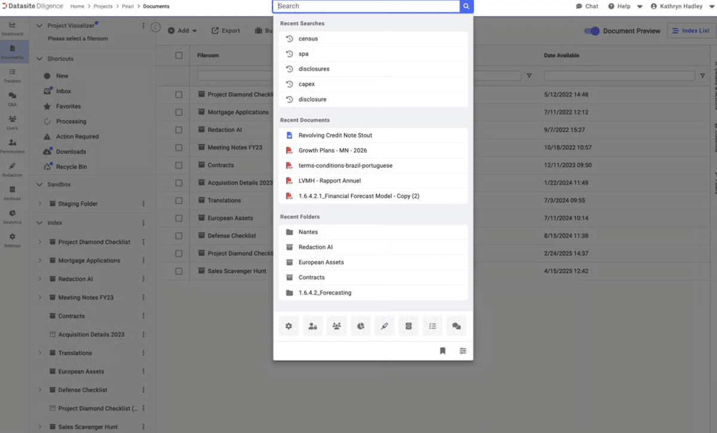The image size is (717, 433).
Task: Open Analytics from the left sidebar
Action: click(13, 213)
